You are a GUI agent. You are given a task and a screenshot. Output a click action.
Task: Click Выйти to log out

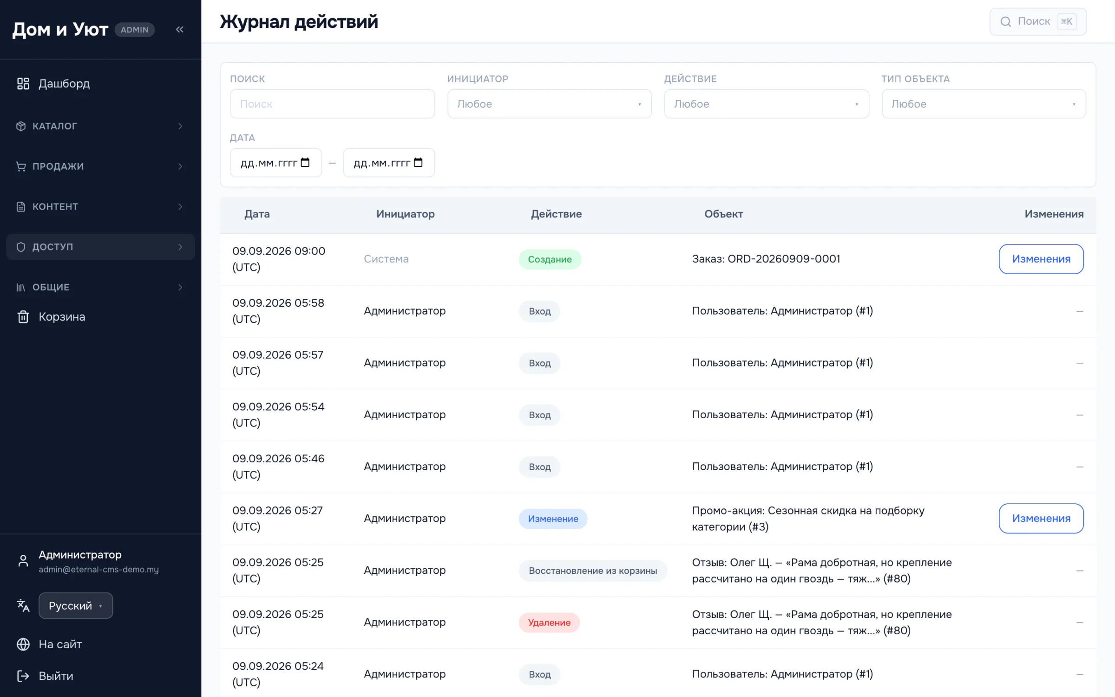click(56, 676)
